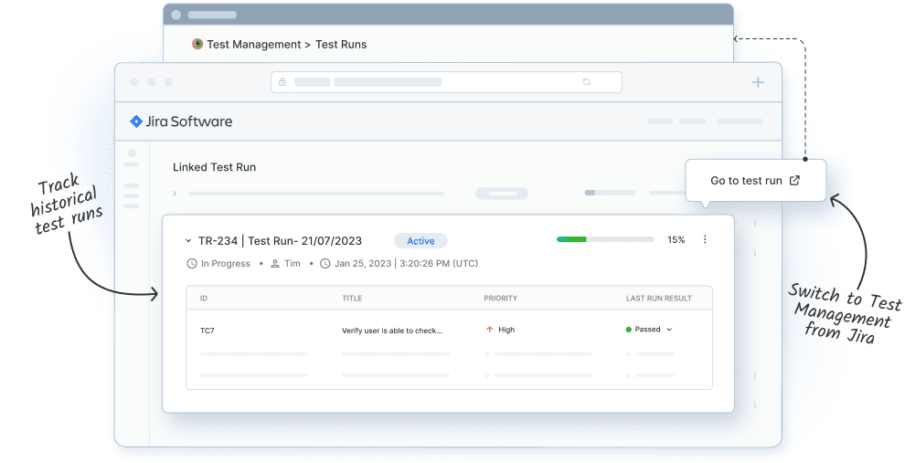
Task: Click the clock icon beside In Progress
Action: coord(192,264)
